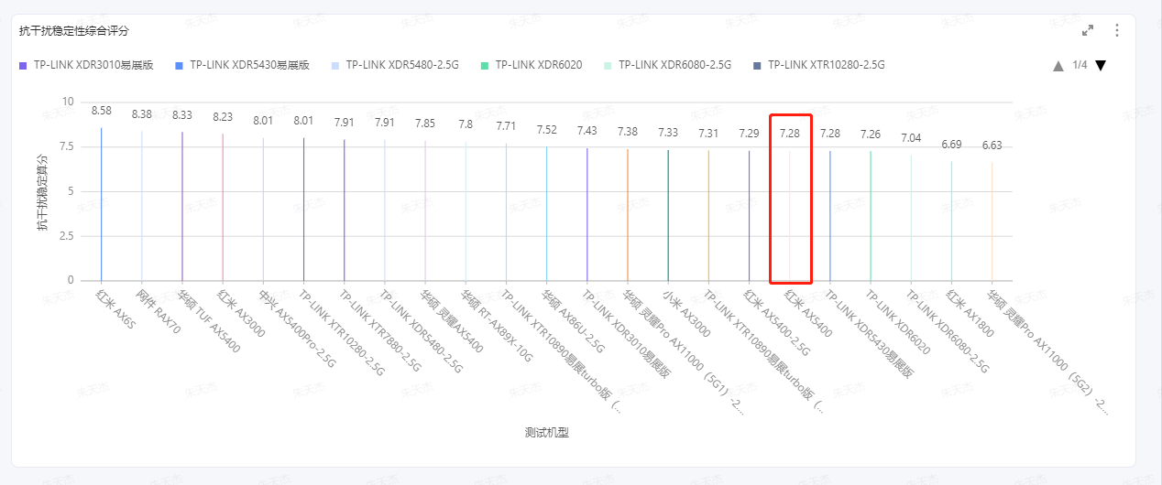Click the 7.33 value label
The height and width of the screenshot is (485, 1162).
point(668,134)
